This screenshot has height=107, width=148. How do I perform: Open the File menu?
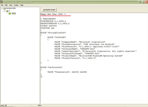2,5
